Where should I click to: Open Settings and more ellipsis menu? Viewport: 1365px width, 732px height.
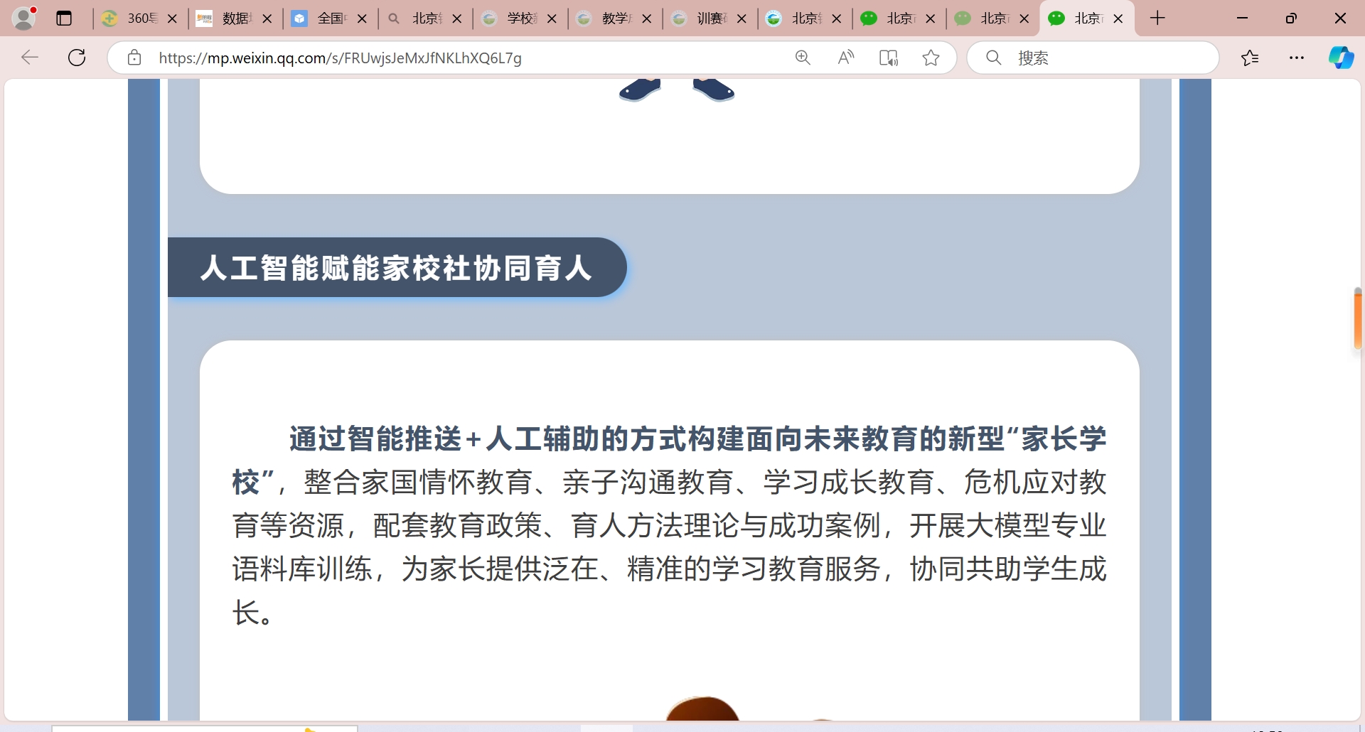click(1296, 58)
